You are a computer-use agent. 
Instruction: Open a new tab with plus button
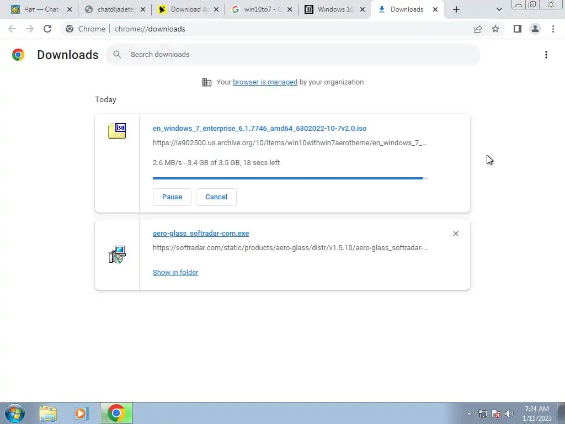[456, 9]
